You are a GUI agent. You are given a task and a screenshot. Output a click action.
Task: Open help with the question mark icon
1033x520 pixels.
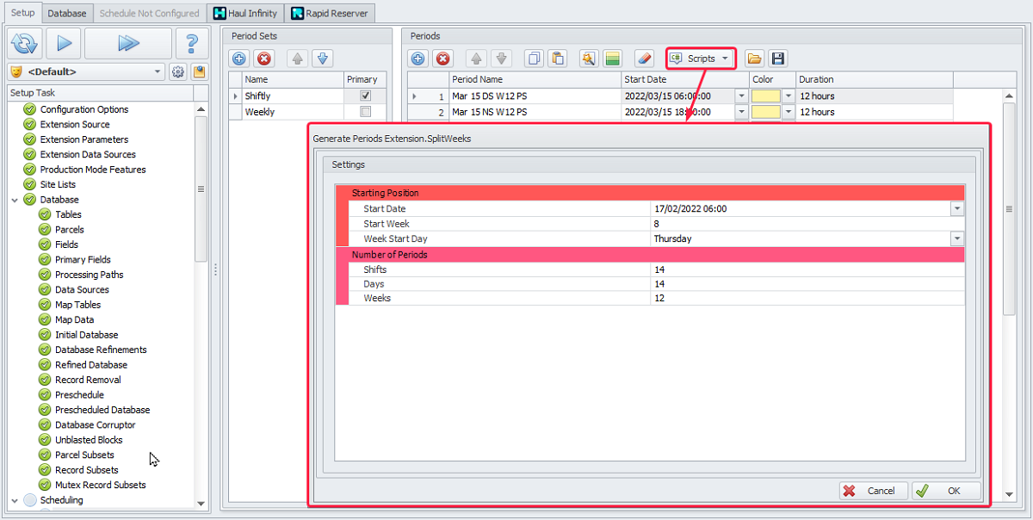[192, 43]
